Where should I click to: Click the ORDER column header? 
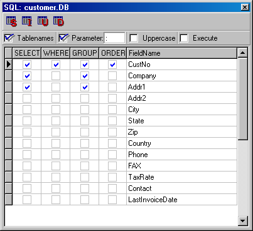[x=113, y=53]
